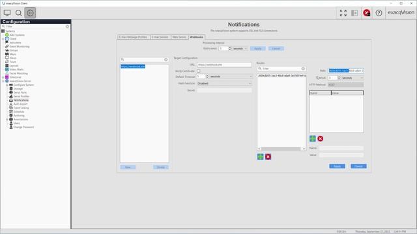
Task: Toggle full screen mode icon
Action: 343,13
